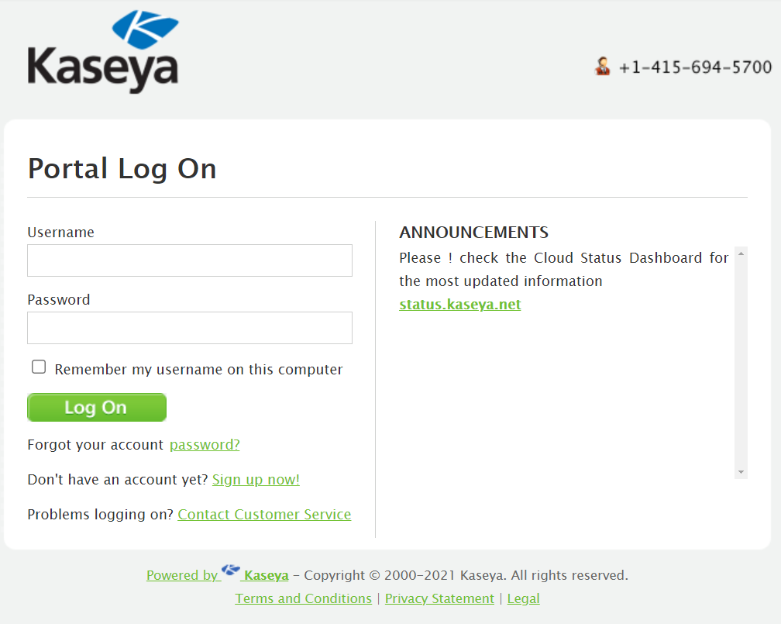Click the announcements scrollbar up arrow

[x=741, y=254]
